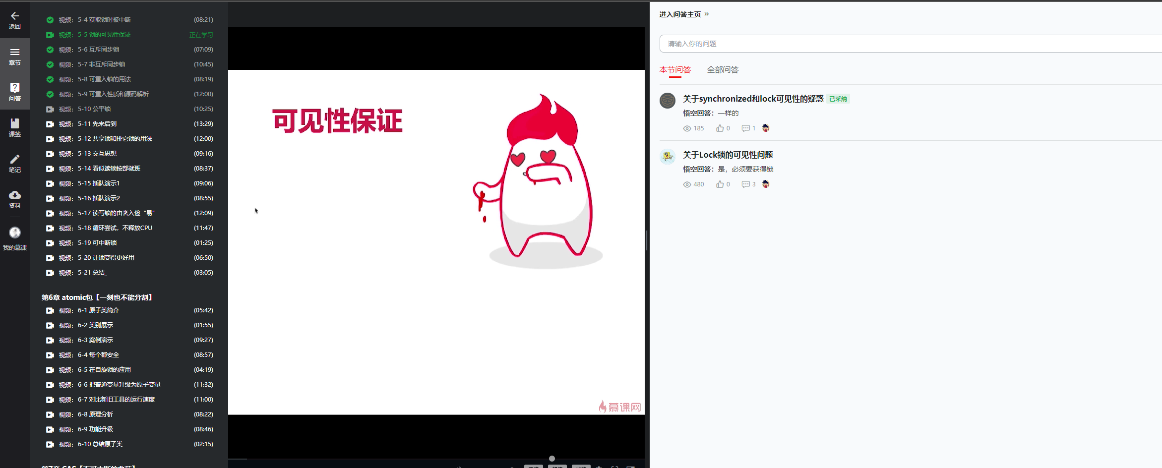Screen dimensions: 1162x468
Task: Open the video quality selector 超清
Action: 557,467
